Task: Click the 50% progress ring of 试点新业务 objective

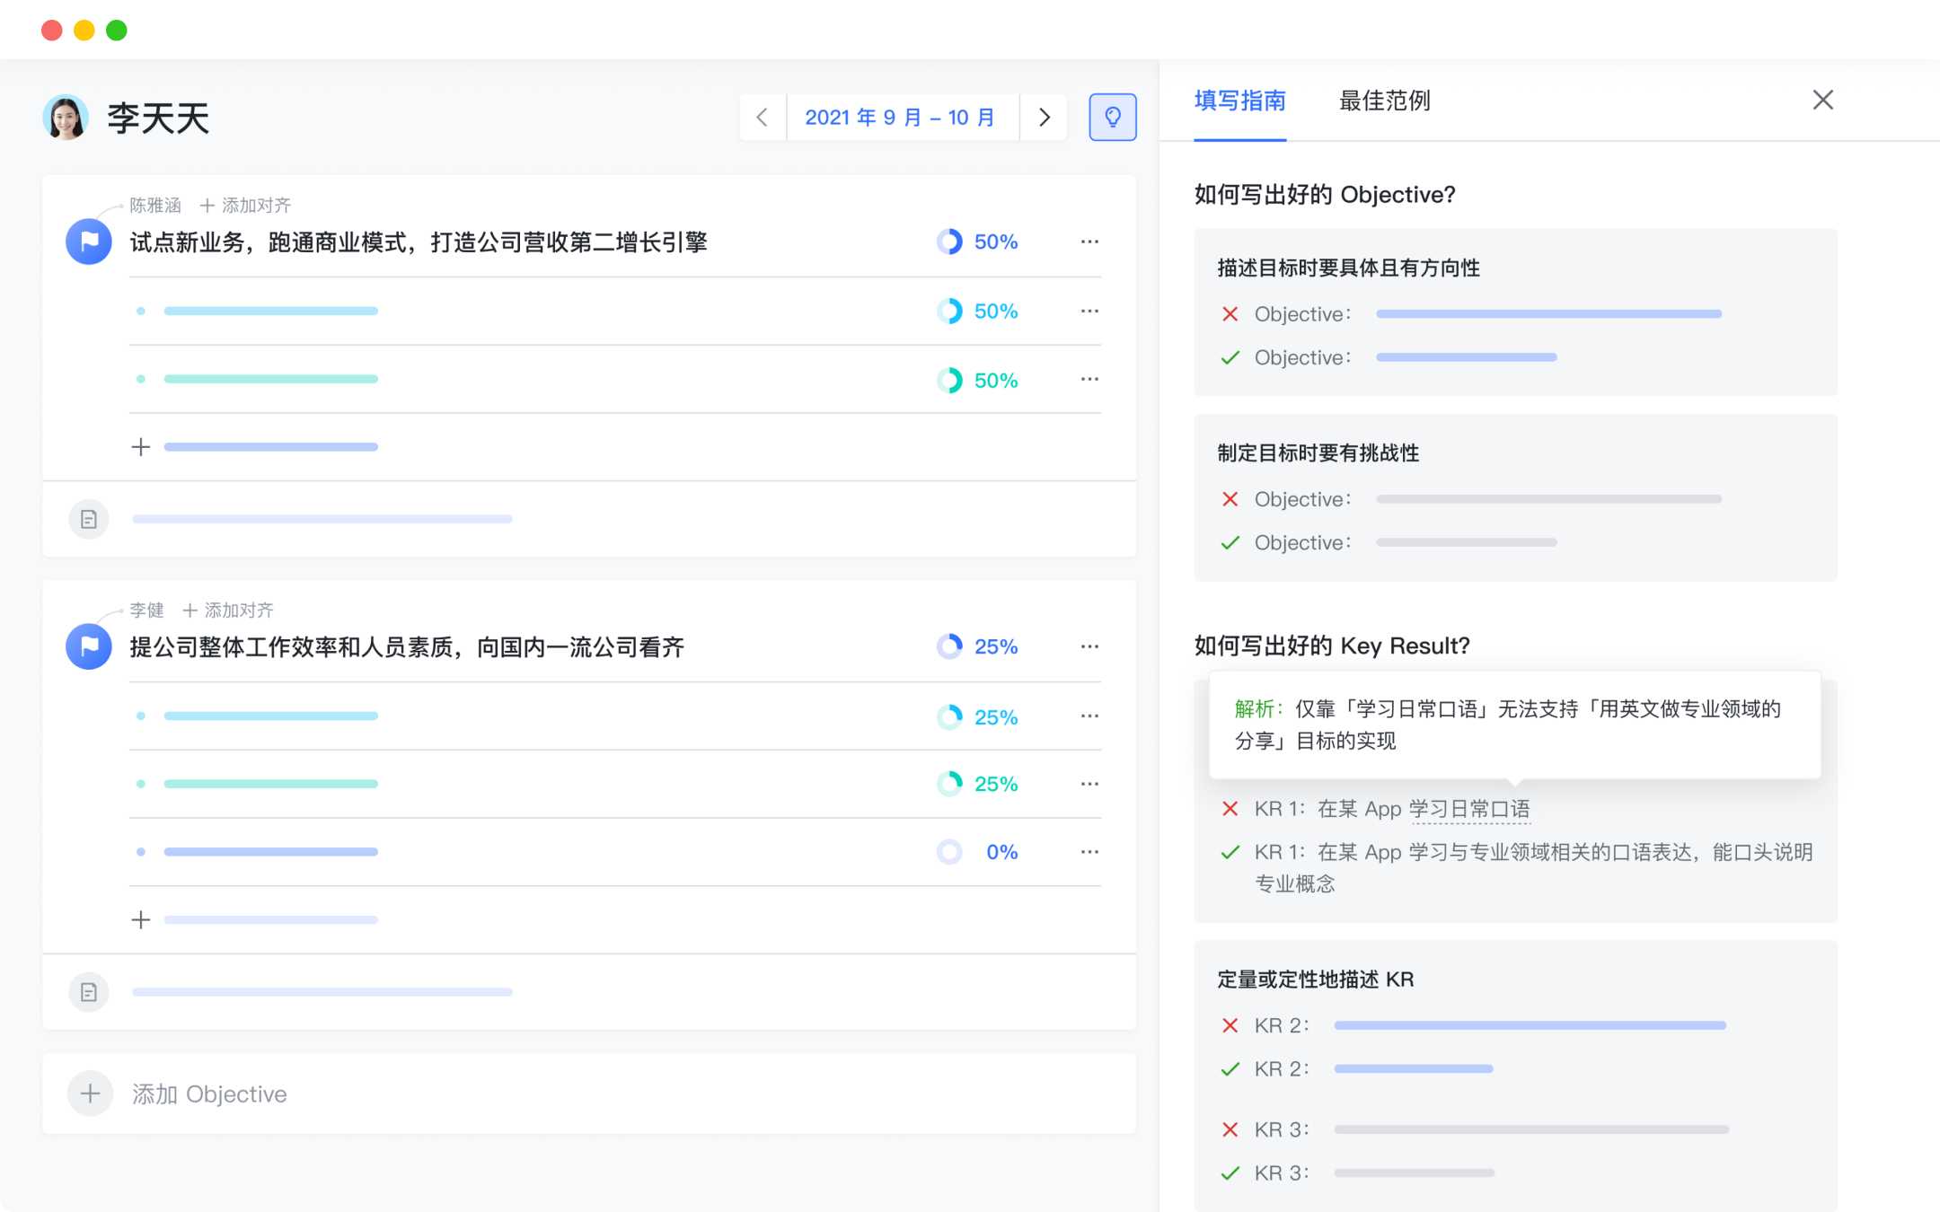Action: point(949,242)
